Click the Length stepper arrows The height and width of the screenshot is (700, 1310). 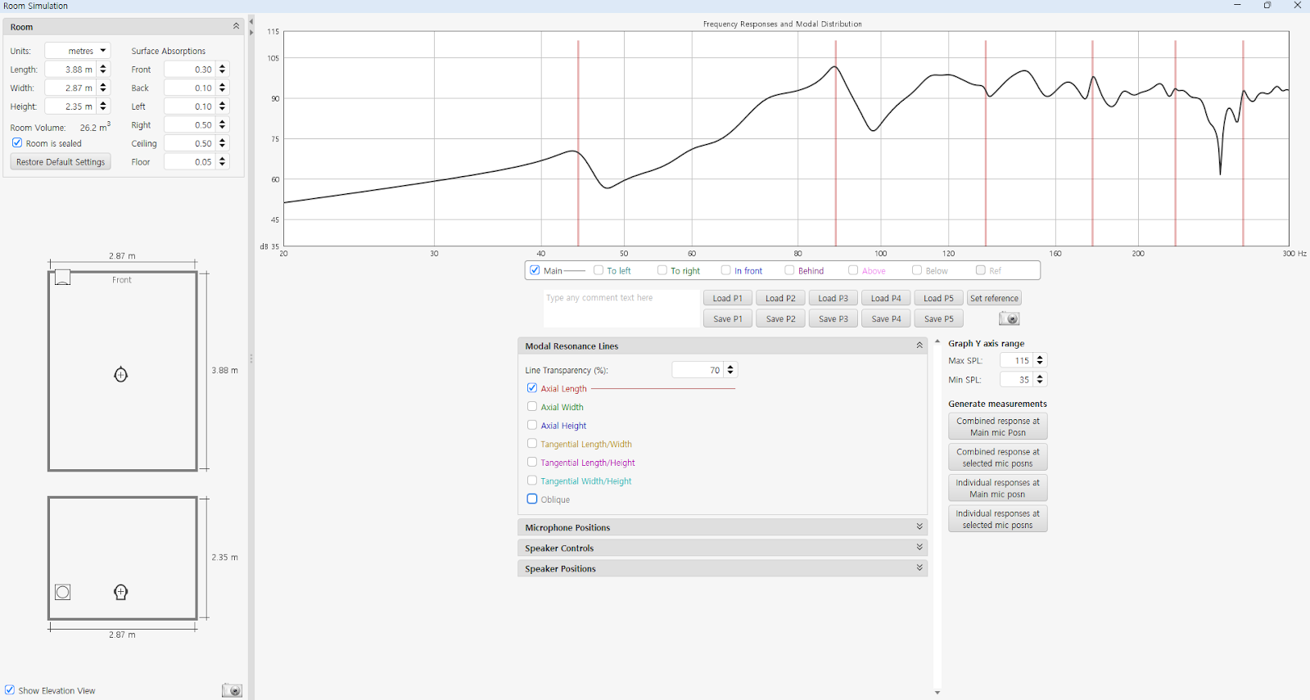[x=103, y=70]
